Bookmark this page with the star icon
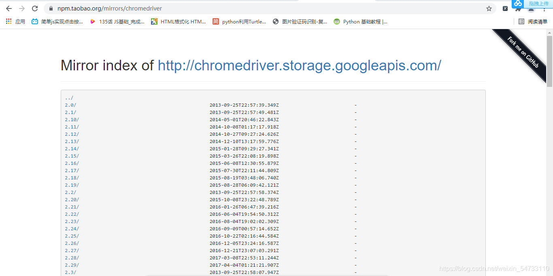This screenshot has height=276, width=553. tap(489, 8)
